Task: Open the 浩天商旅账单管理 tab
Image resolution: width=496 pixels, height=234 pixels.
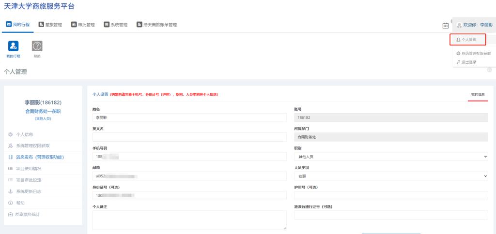Action: (157, 25)
